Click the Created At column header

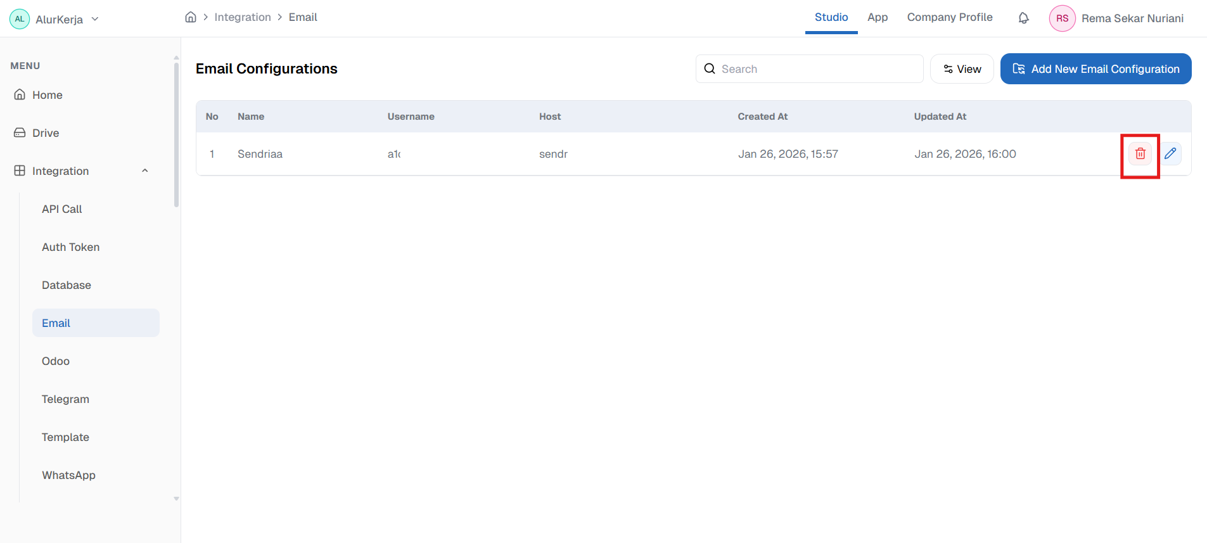(763, 117)
